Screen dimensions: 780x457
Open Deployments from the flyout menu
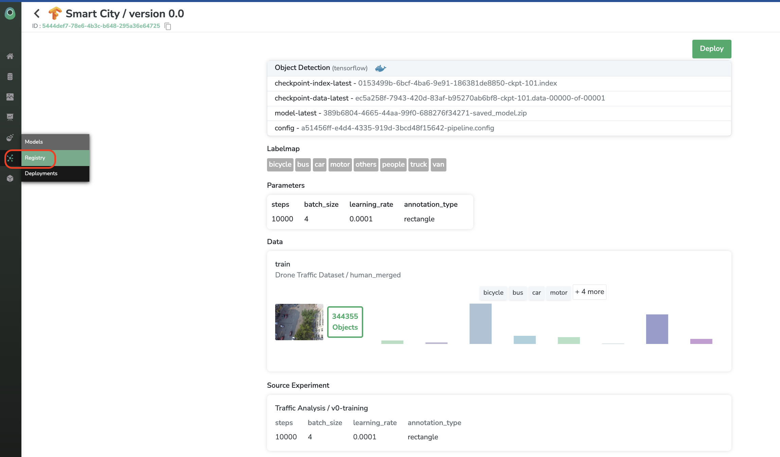(x=41, y=173)
